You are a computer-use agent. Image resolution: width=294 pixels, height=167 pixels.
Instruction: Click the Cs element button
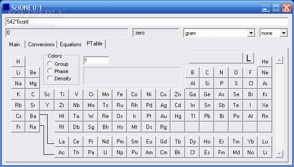(x=18, y=116)
